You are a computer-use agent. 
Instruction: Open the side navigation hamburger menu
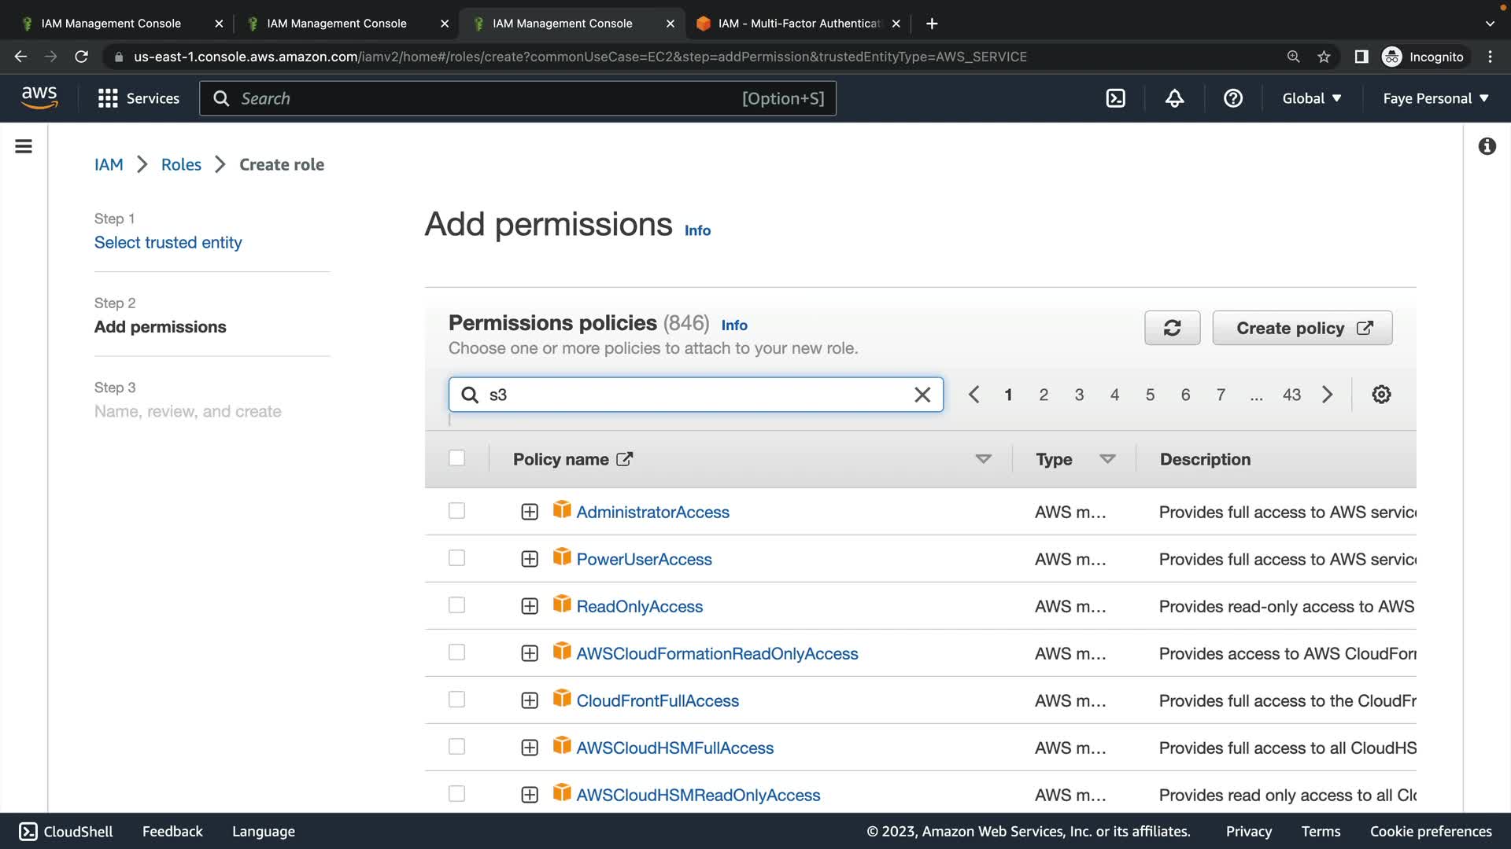pos(24,146)
